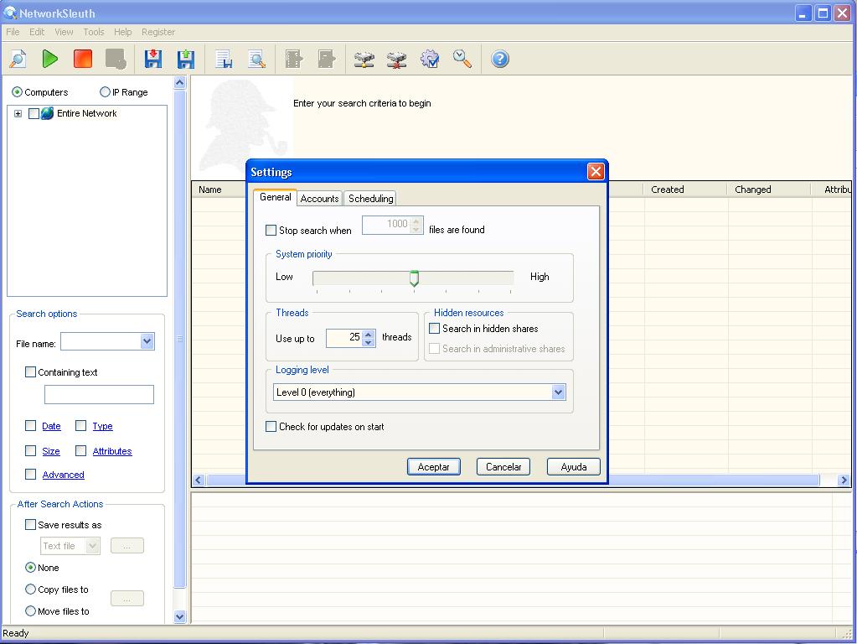Viewport: 857px width, 644px height.
Task: Click the left panel scroll-up arrow
Action: 180,83
